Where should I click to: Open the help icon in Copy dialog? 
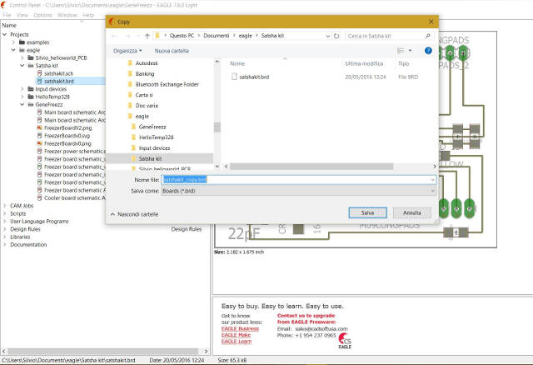click(x=428, y=51)
